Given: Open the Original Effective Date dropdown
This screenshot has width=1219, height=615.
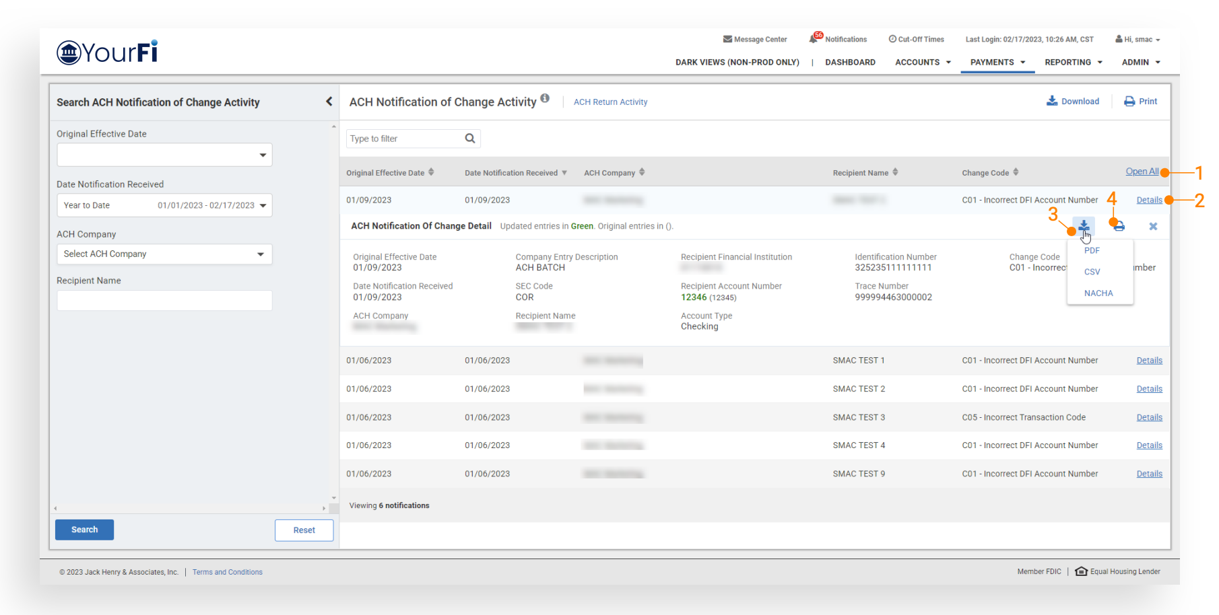Looking at the screenshot, I should tap(164, 155).
